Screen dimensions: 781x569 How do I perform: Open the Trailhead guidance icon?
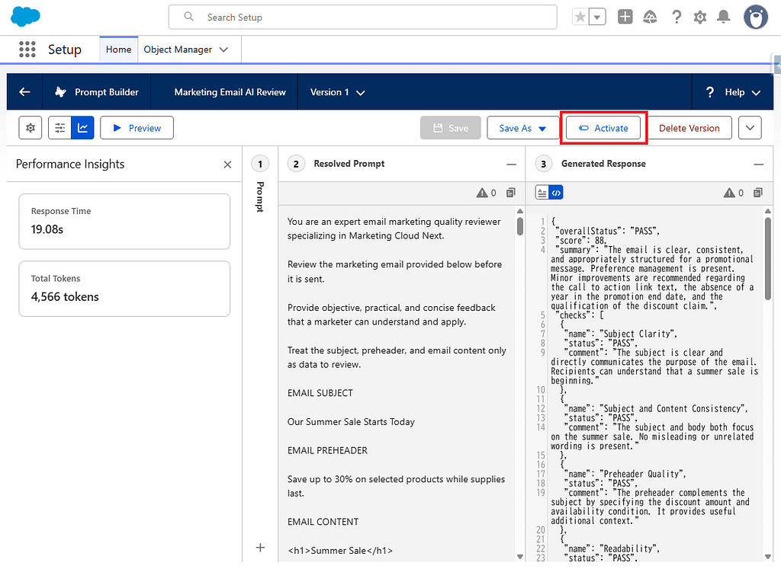point(650,18)
